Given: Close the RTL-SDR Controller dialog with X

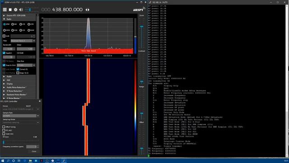Looking at the screenshot, I should coord(40,101).
